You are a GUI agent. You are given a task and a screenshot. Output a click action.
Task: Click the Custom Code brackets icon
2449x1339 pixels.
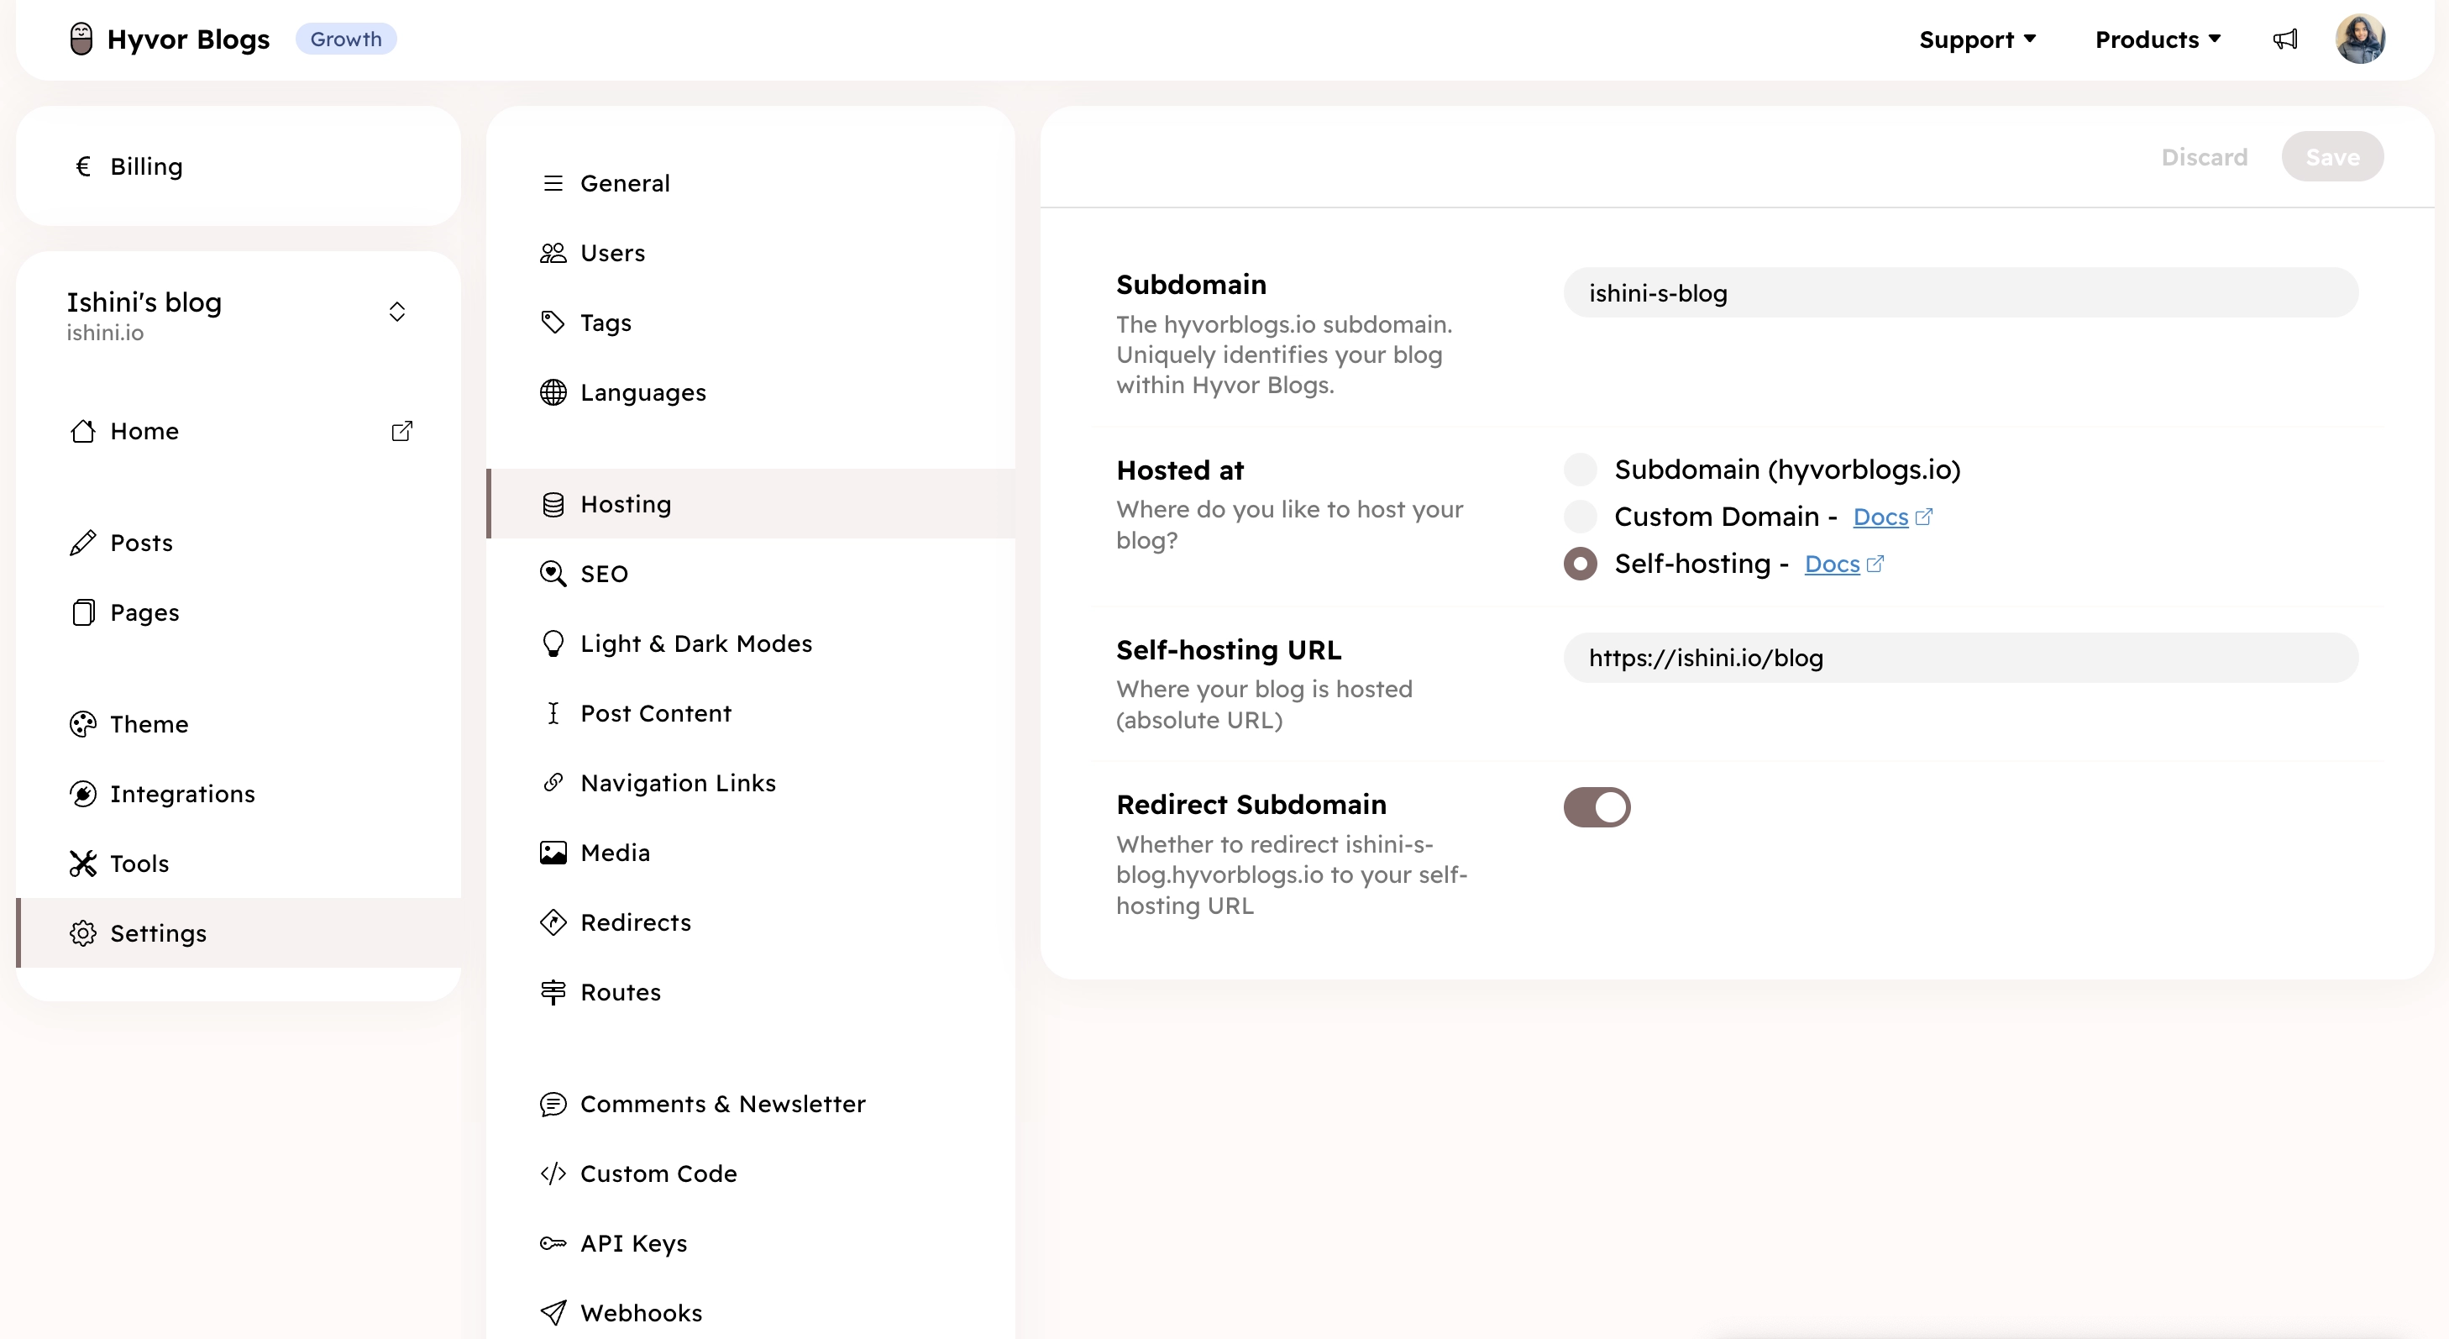point(553,1174)
